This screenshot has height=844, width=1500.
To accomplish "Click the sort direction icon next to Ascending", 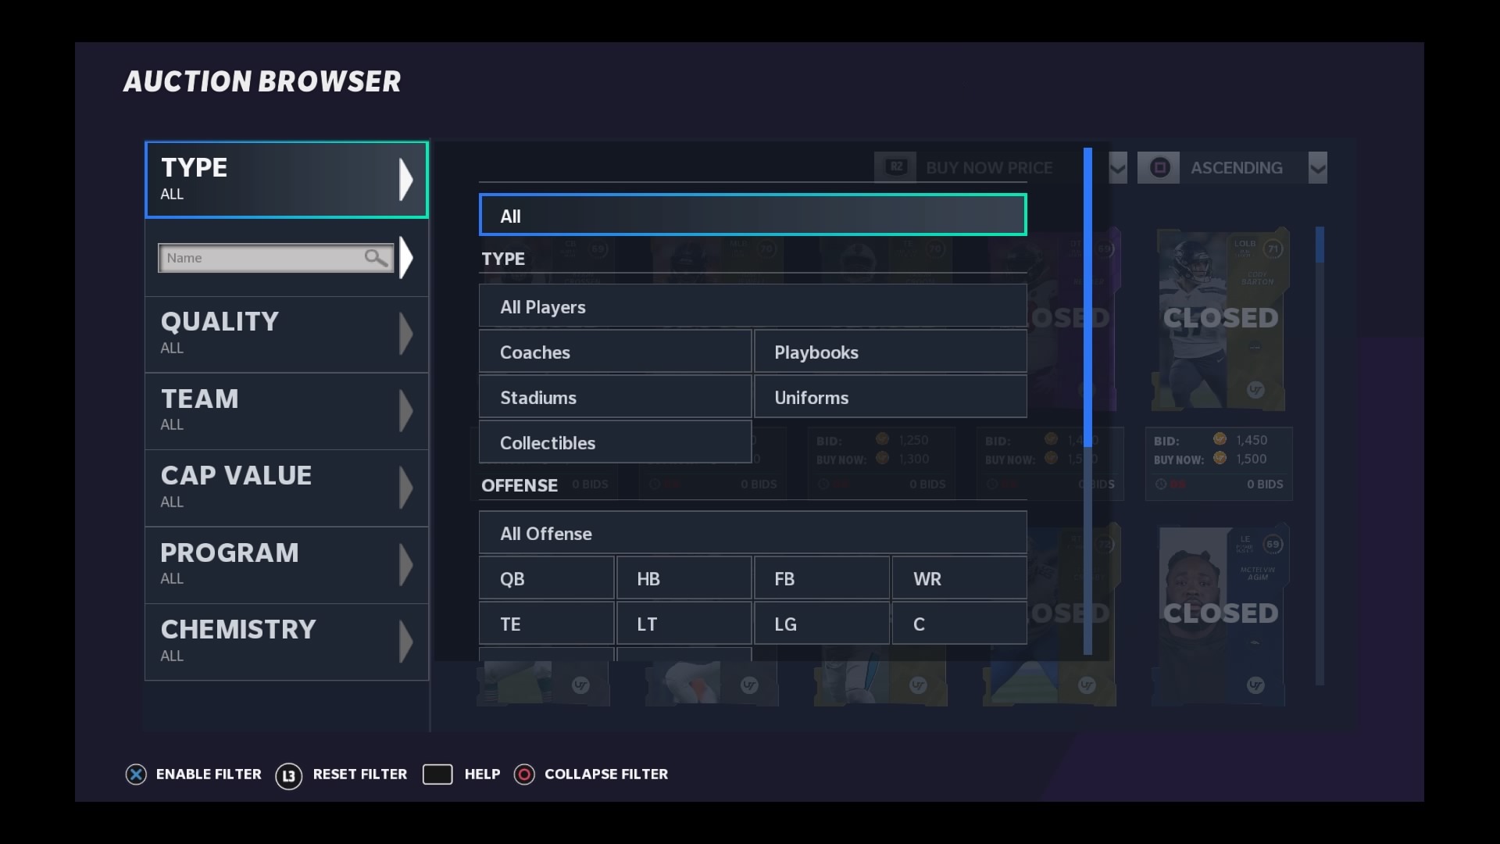I will tap(1318, 167).
